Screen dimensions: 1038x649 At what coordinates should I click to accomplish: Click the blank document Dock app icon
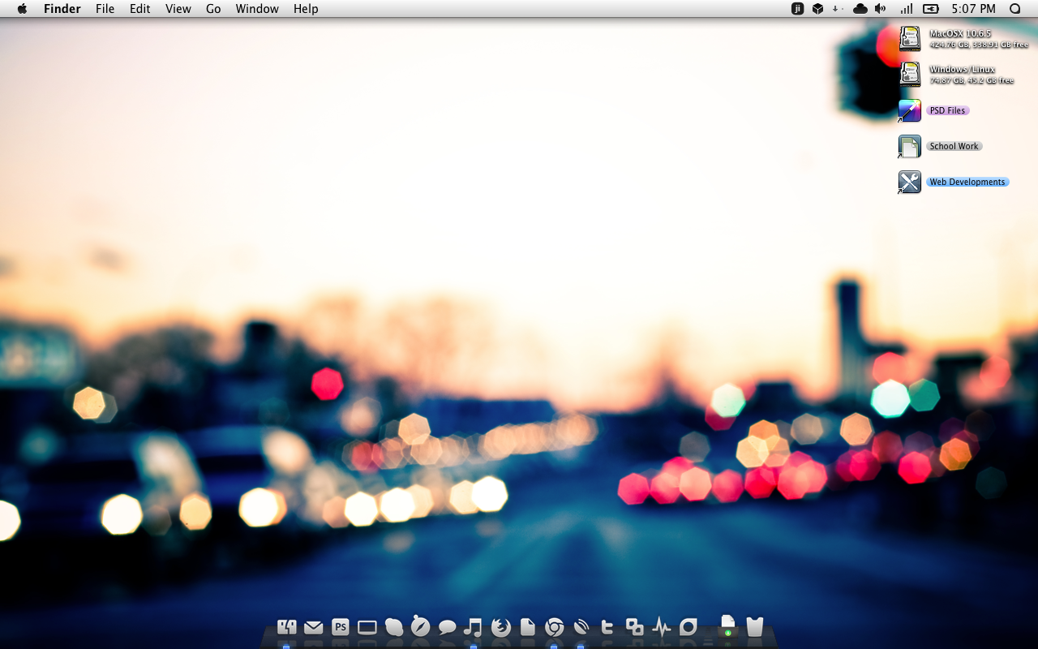[528, 627]
